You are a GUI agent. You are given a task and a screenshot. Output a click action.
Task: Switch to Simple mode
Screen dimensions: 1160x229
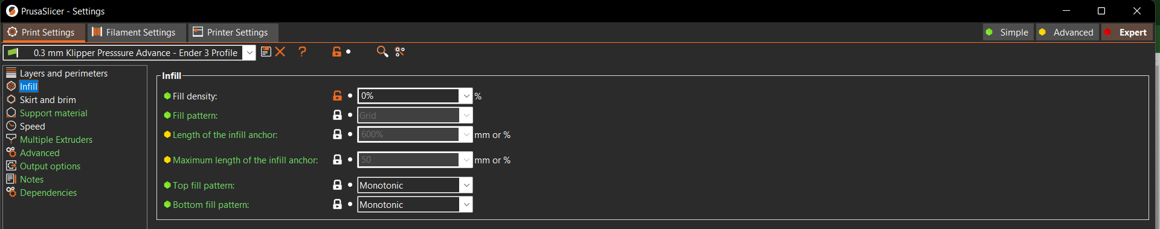(1008, 33)
